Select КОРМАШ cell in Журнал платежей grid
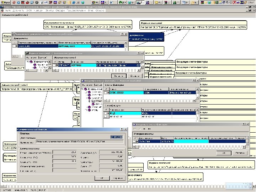Viewport: 256px width, 192px height. [84, 65]
